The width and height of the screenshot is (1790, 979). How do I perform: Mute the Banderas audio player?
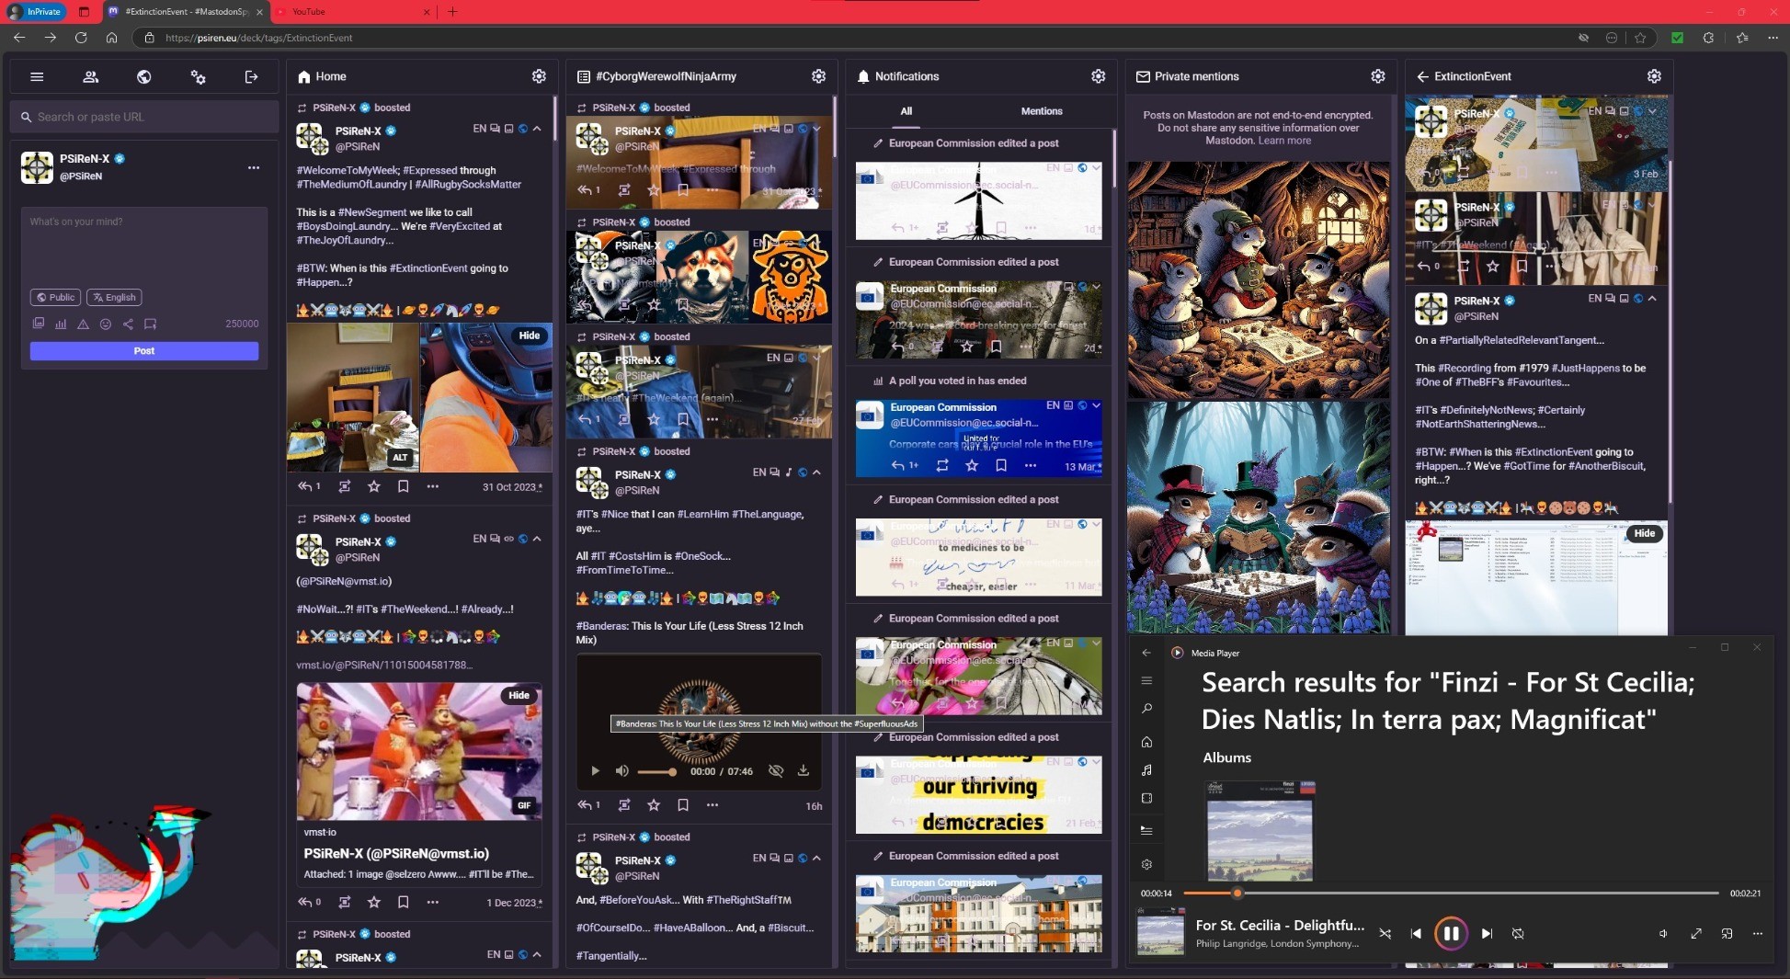pos(621,770)
